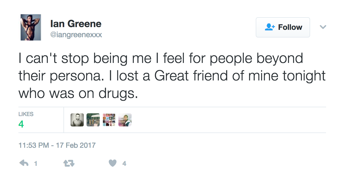Show likers via green 4 count
Image resolution: width=345 pixels, height=185 pixels.
(x=21, y=125)
